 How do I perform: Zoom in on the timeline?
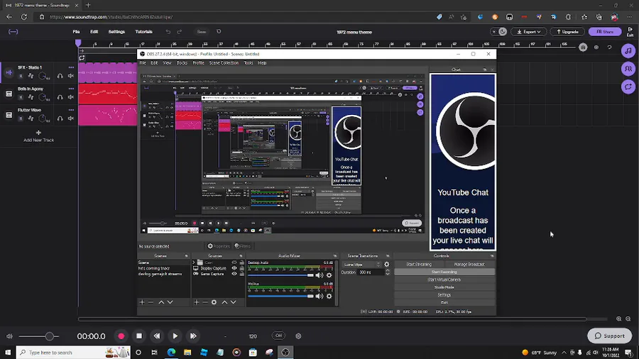pos(618,319)
